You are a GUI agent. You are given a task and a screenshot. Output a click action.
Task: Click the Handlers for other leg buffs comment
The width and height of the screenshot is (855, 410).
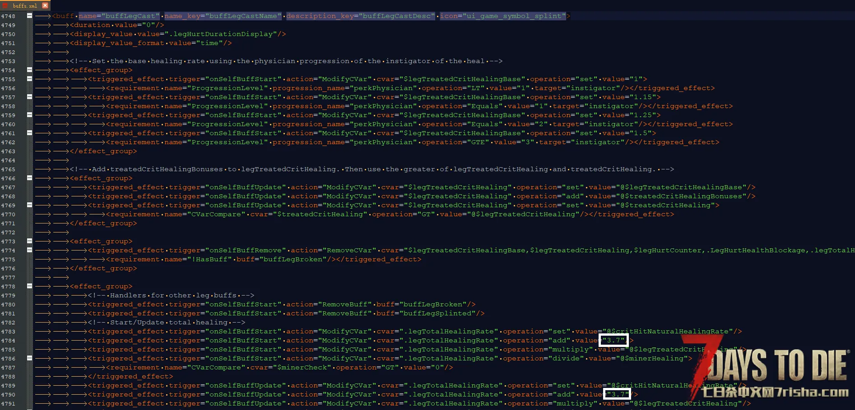point(171,295)
